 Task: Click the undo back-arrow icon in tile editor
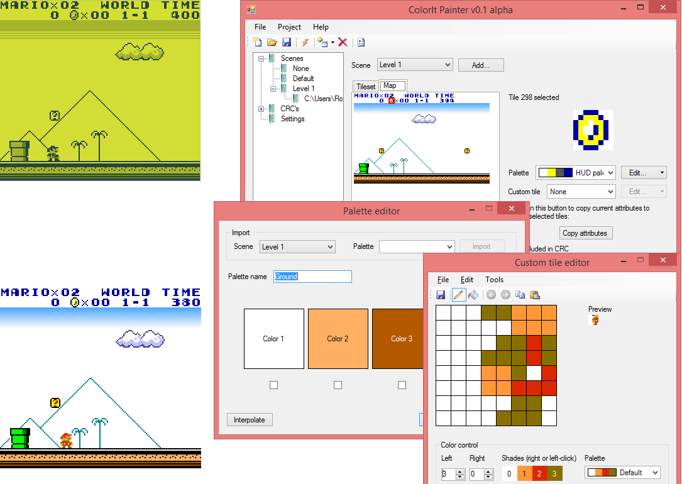click(x=491, y=295)
